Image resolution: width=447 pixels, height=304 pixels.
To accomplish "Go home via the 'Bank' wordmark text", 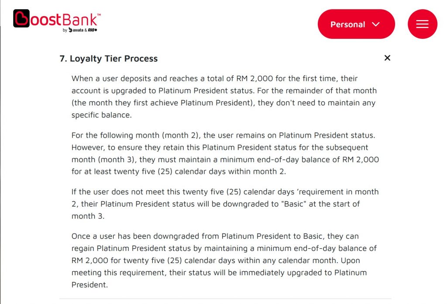I will 80,20.
